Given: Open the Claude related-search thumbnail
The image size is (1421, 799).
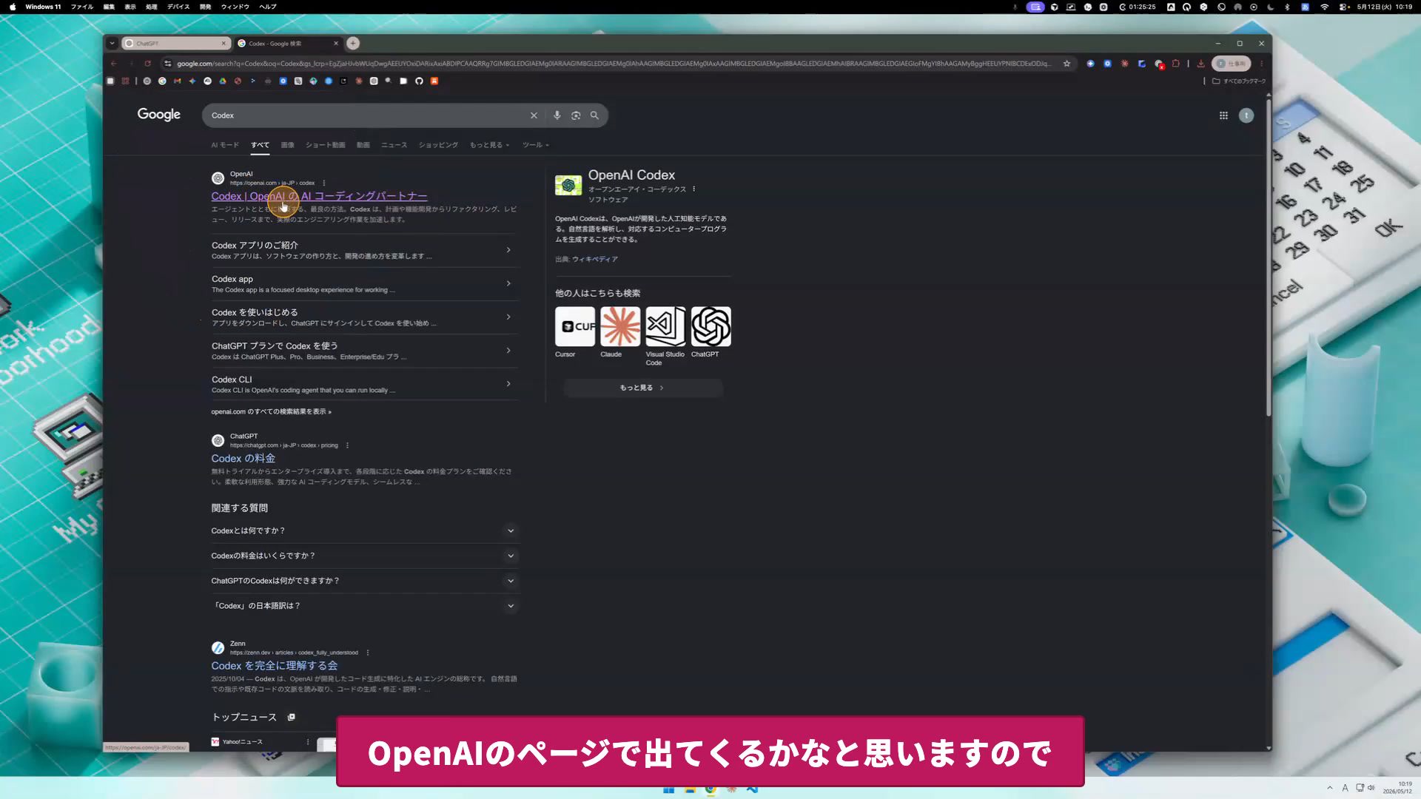Looking at the screenshot, I should pos(620,326).
